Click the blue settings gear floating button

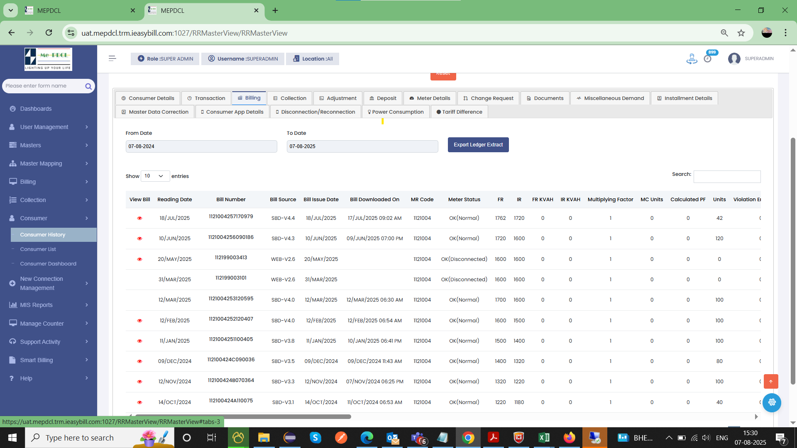click(x=772, y=402)
